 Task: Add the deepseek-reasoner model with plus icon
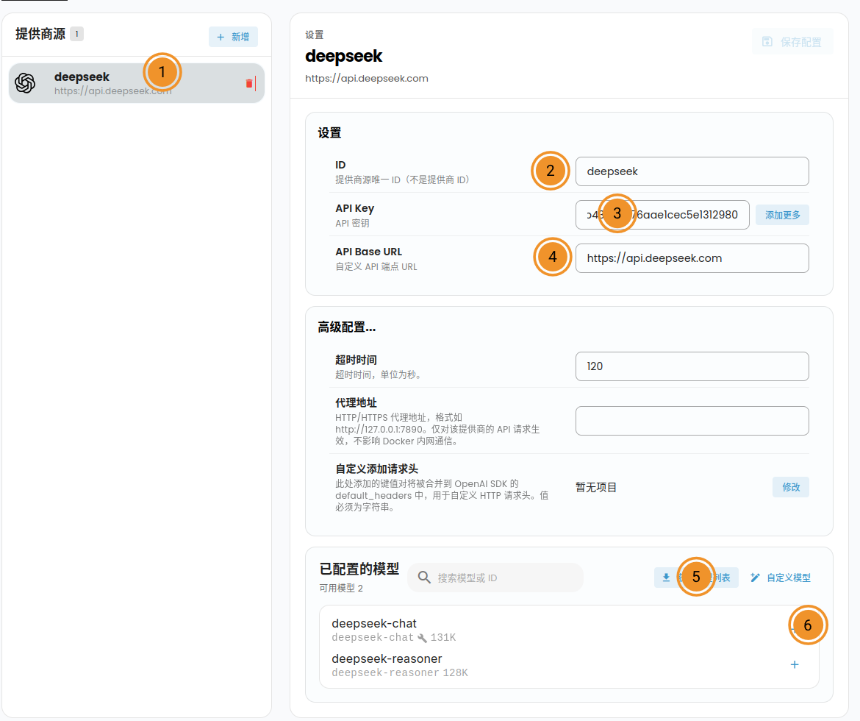tap(794, 664)
